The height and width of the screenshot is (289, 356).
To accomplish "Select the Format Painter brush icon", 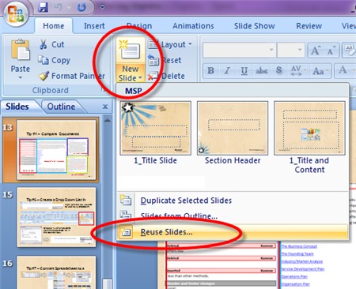I will pos(44,76).
